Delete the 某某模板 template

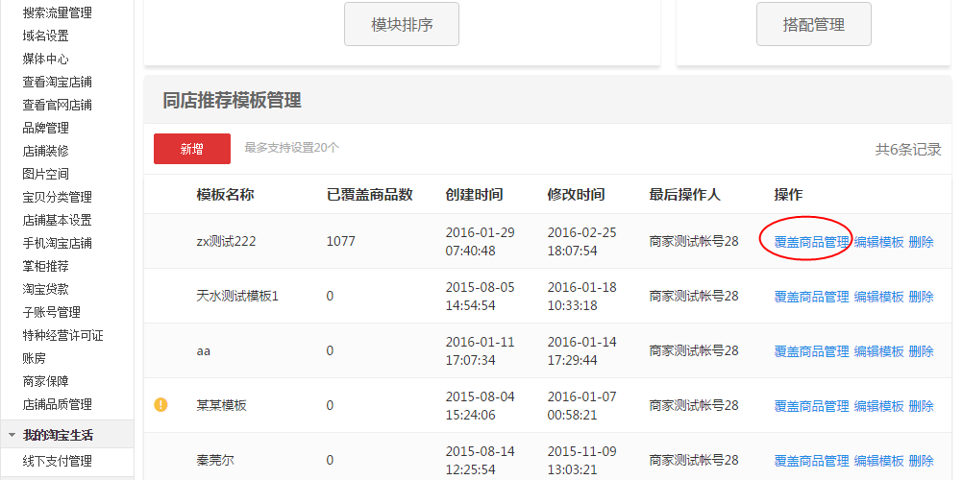921,406
